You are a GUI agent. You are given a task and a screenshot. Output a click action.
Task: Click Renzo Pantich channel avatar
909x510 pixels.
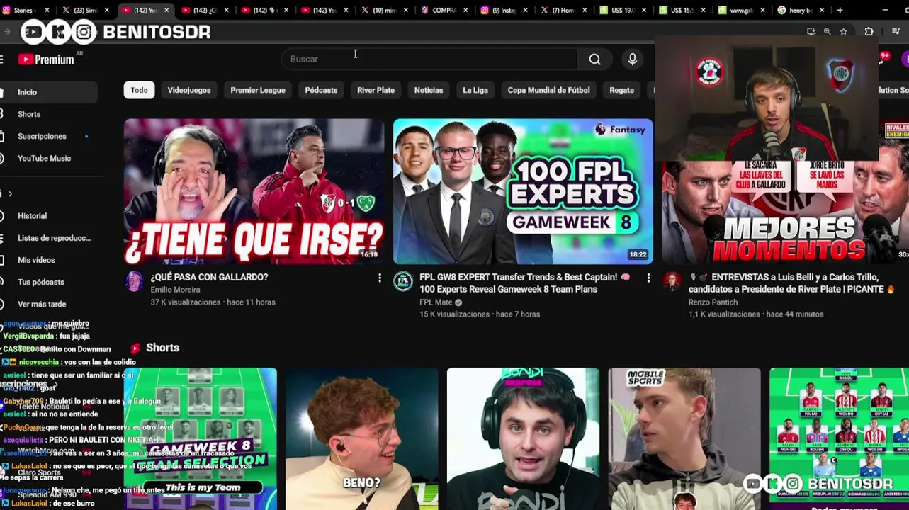coord(672,281)
